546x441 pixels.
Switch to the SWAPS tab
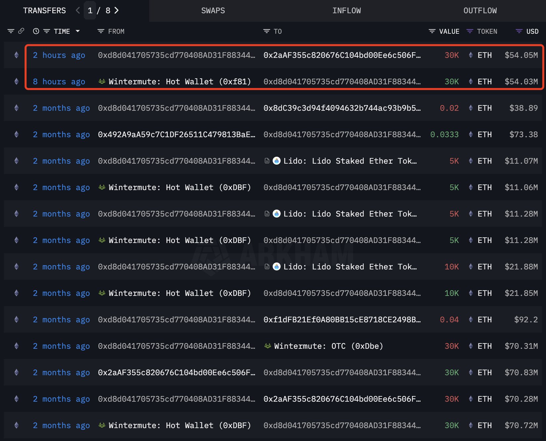click(x=213, y=11)
